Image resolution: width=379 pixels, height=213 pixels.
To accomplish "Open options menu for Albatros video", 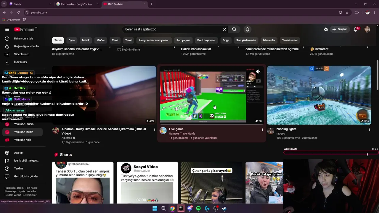I will [155, 129].
